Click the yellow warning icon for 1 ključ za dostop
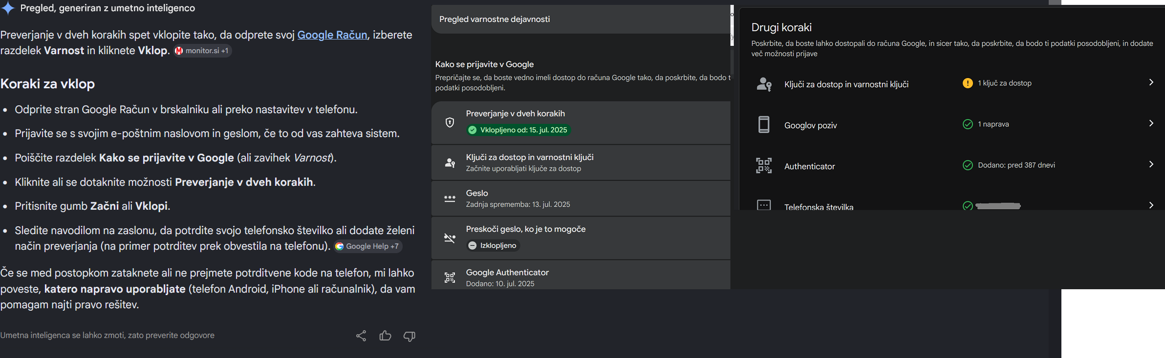Viewport: 1165px width, 358px height. pos(968,83)
